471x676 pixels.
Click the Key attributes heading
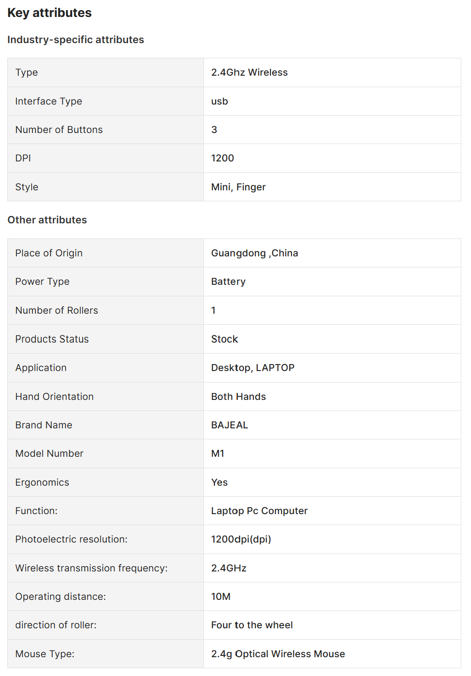click(50, 13)
